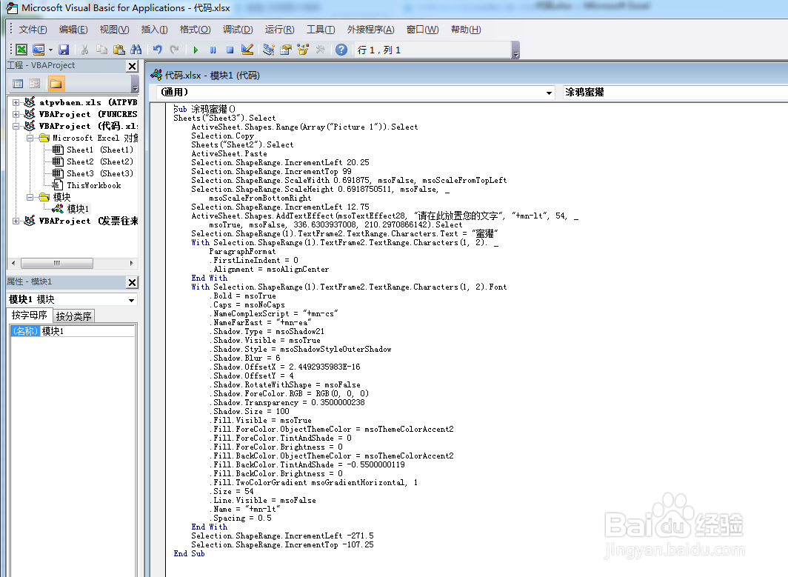Image resolution: width=788 pixels, height=577 pixels.
Task: Click the Reset stop button
Action: point(230,50)
